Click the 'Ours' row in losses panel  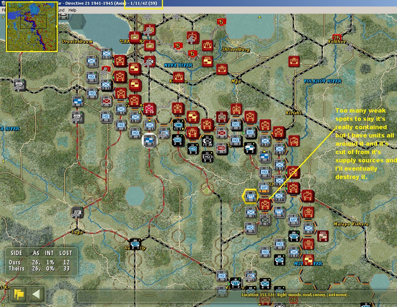point(39,262)
